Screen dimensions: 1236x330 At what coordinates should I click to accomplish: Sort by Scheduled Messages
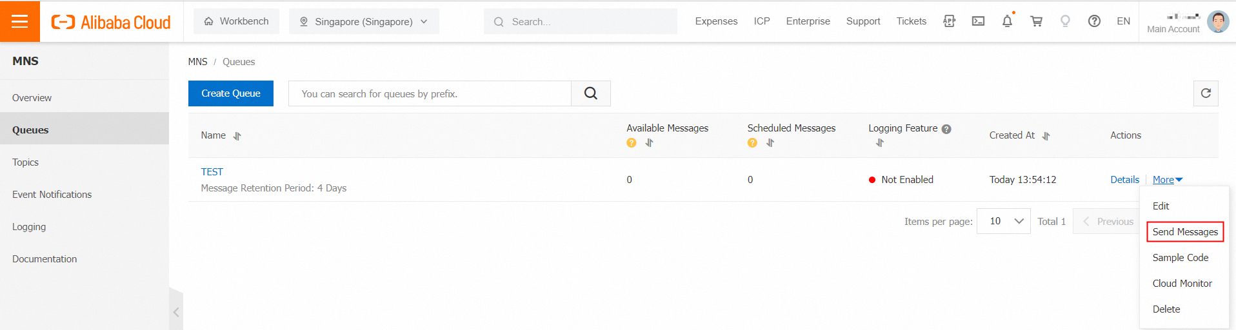[x=770, y=142]
